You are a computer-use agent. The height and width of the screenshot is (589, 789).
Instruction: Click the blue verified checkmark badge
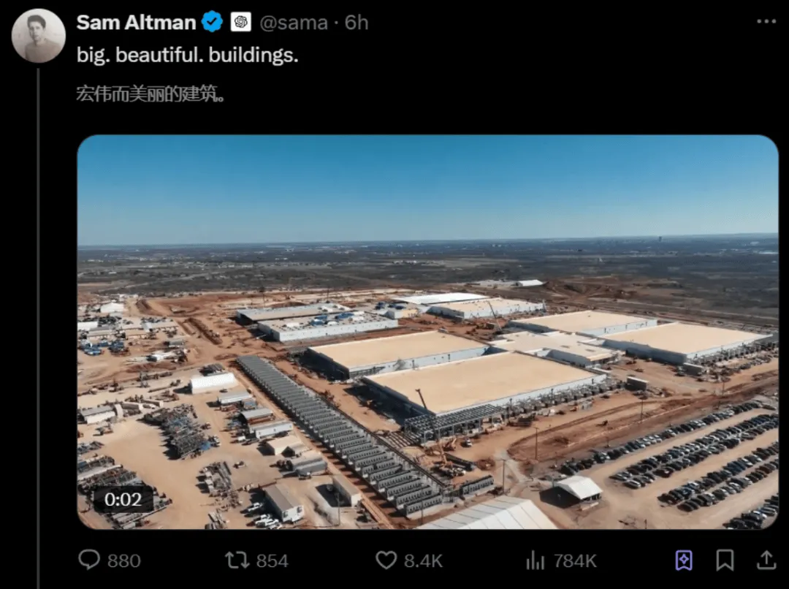pyautogui.click(x=213, y=22)
